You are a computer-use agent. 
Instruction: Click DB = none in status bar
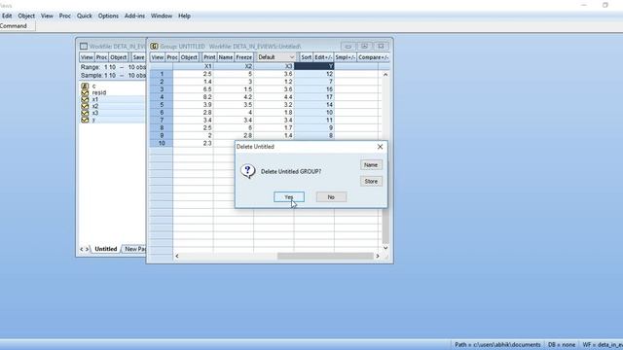pyautogui.click(x=562, y=345)
